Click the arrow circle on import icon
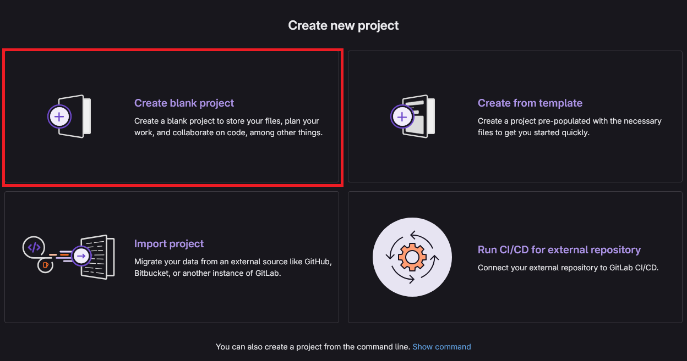 (81, 256)
